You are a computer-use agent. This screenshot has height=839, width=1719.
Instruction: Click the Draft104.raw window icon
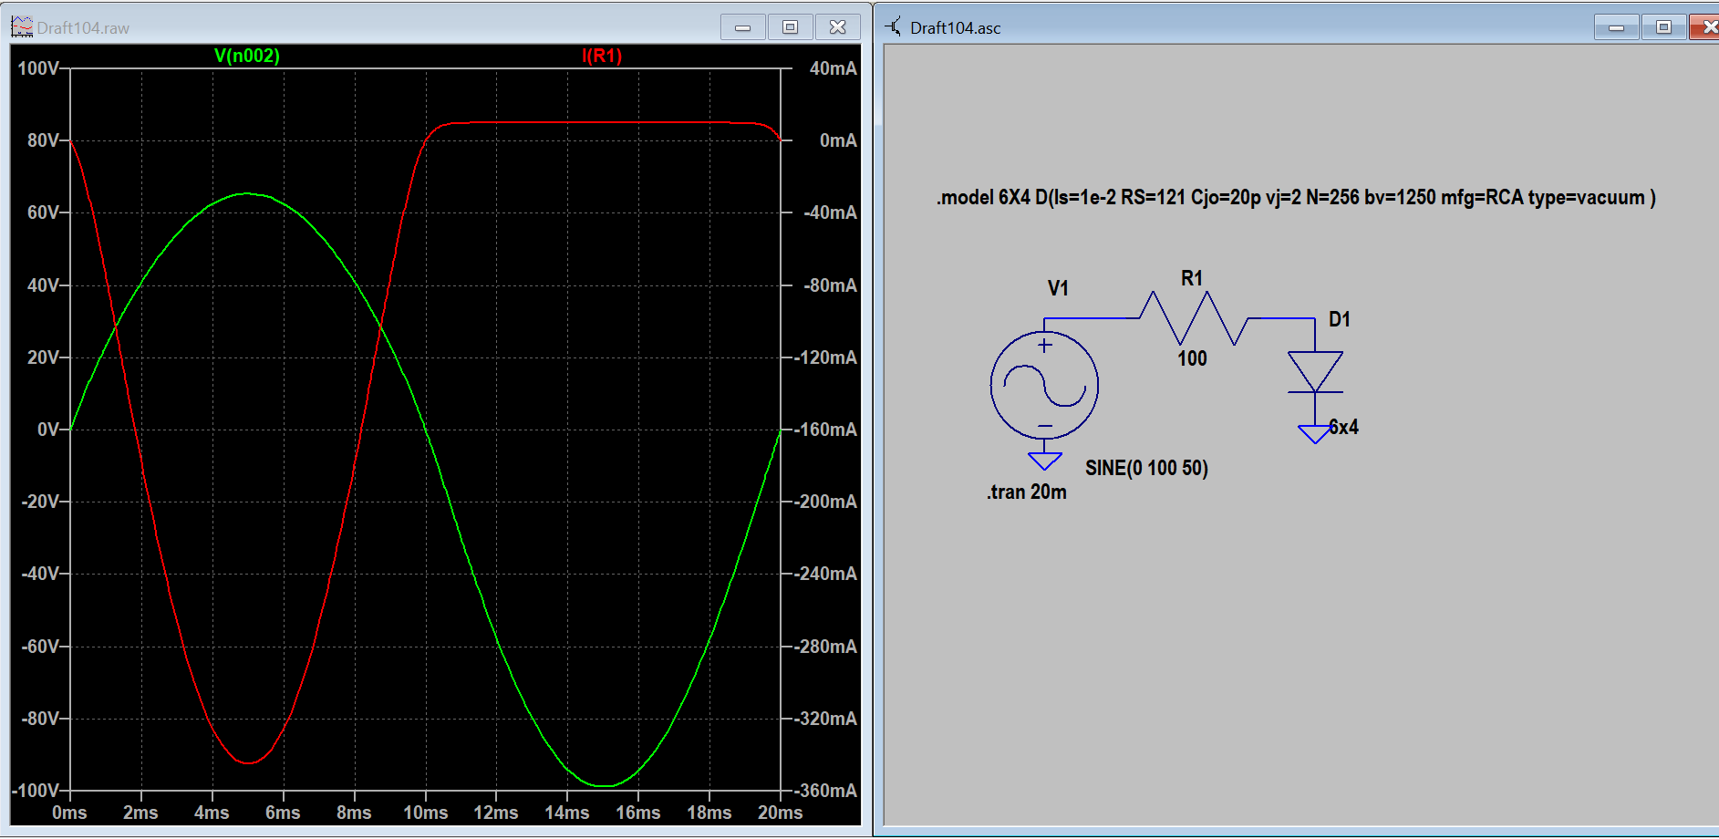click(22, 27)
